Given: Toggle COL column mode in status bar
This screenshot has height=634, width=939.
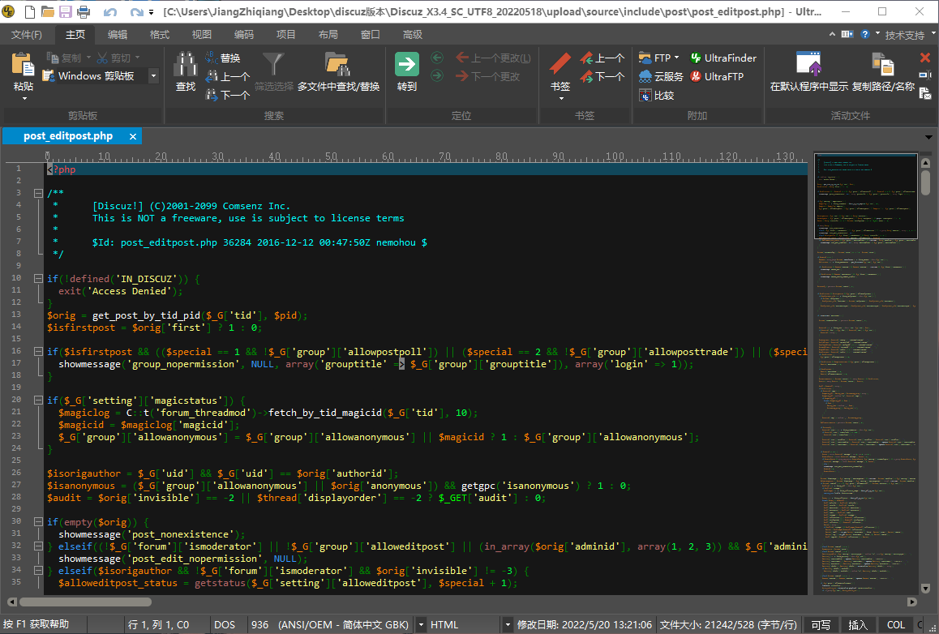Looking at the screenshot, I should click(x=896, y=624).
